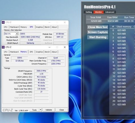
Task: Click the DRAM Frequency value 3500.0 MHz
Action: 41,71
